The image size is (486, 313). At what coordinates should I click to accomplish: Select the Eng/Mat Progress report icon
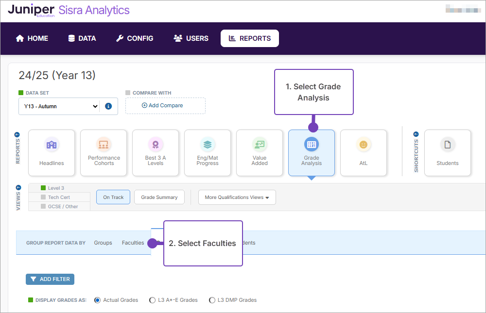pyautogui.click(x=208, y=152)
